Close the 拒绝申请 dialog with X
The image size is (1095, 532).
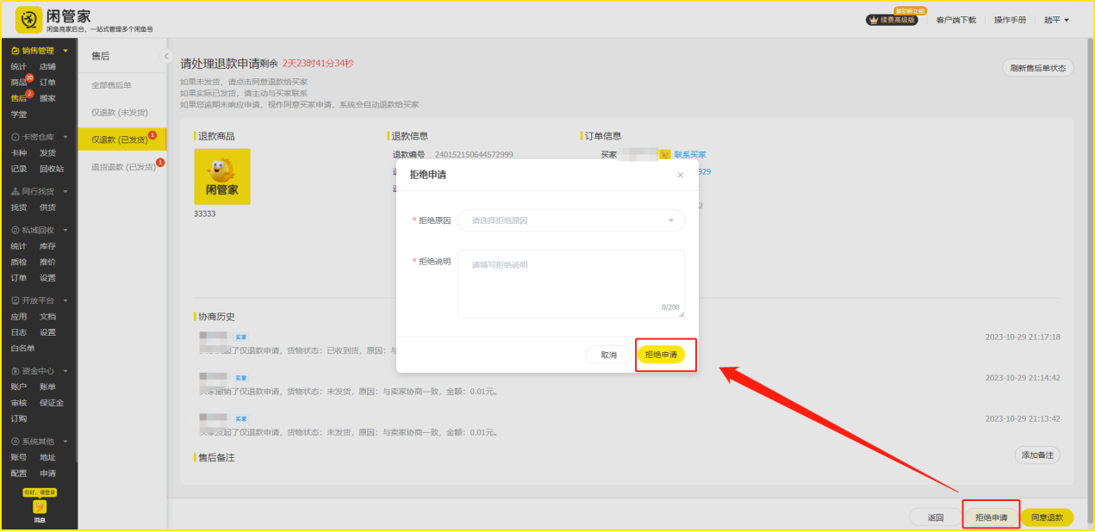coord(680,175)
